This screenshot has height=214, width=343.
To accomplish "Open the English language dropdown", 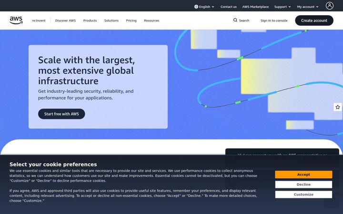I will coord(204,7).
